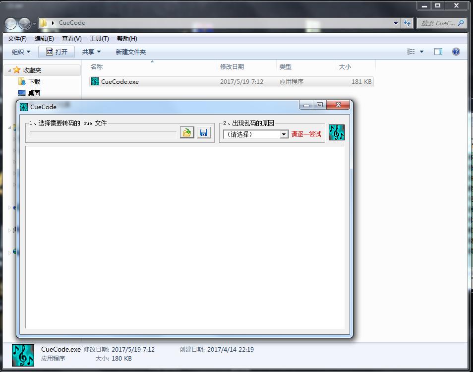Minimize the Explorer window

(424, 6)
